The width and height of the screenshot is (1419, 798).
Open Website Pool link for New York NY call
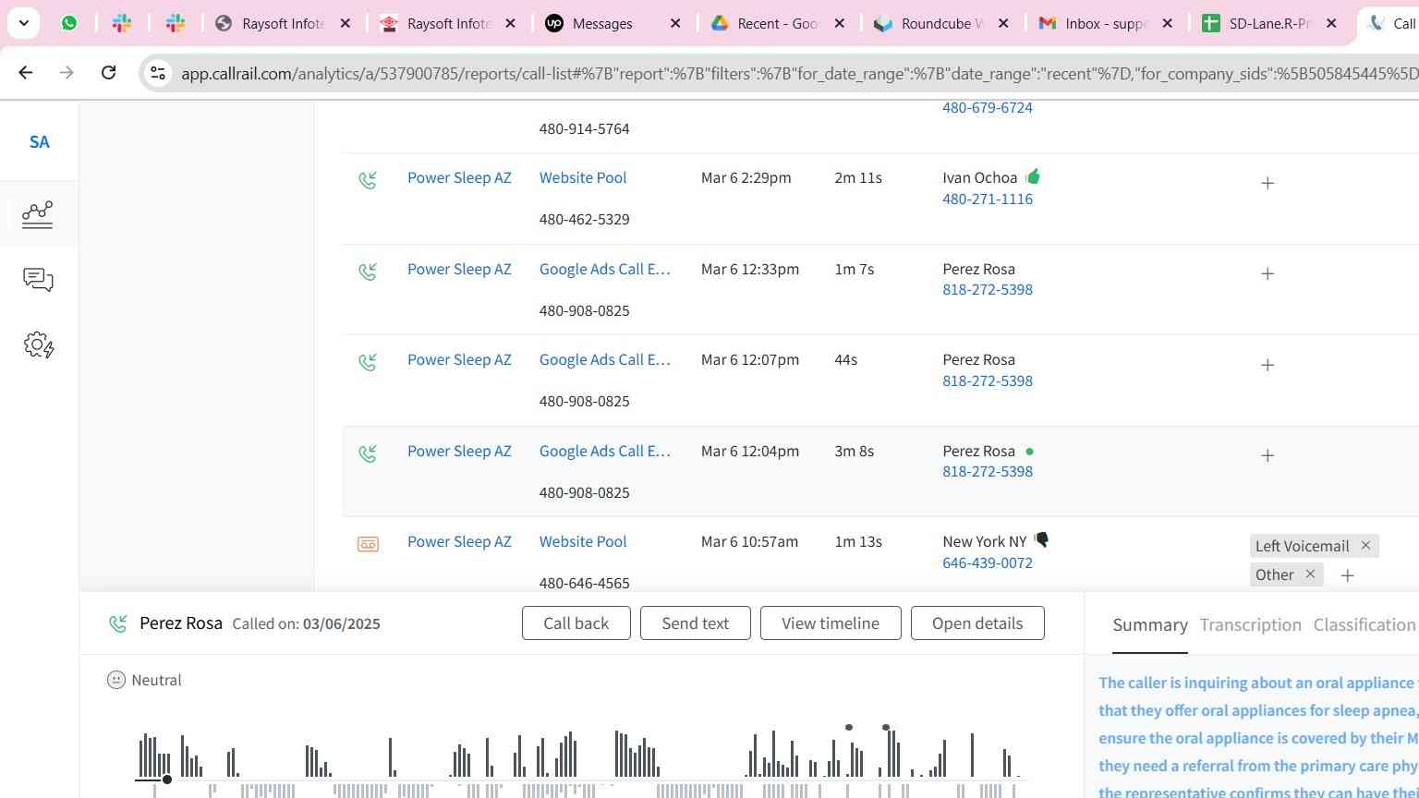coord(583,541)
